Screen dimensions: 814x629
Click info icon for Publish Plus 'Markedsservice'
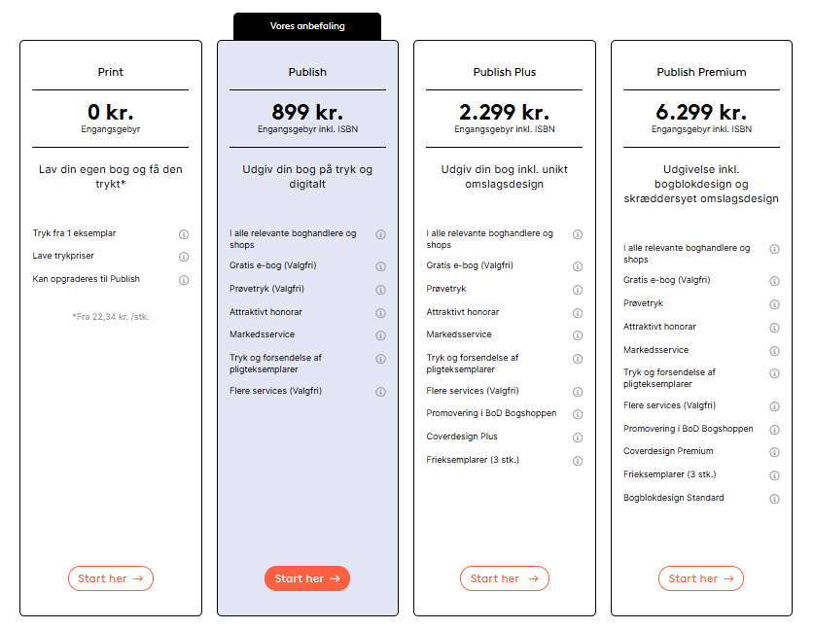coord(578,335)
